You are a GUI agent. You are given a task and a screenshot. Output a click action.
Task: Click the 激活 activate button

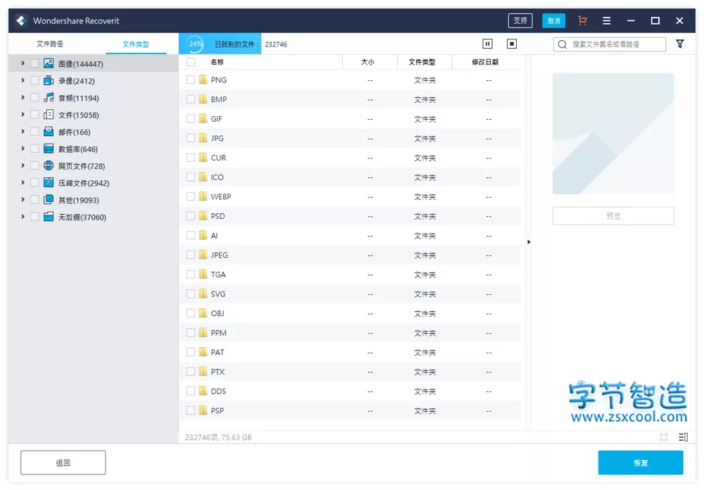pyautogui.click(x=553, y=20)
